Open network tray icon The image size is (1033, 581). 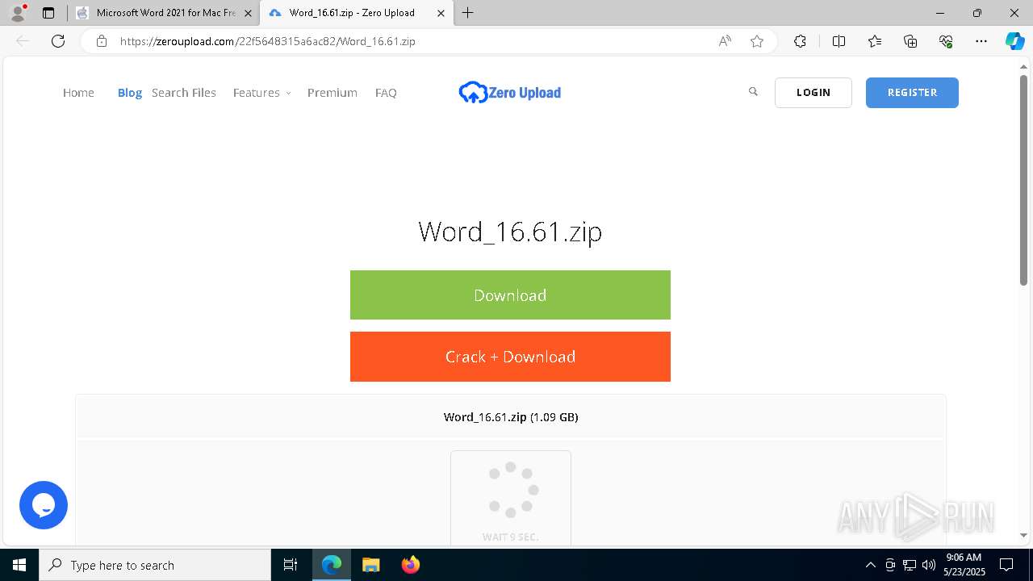[910, 565]
